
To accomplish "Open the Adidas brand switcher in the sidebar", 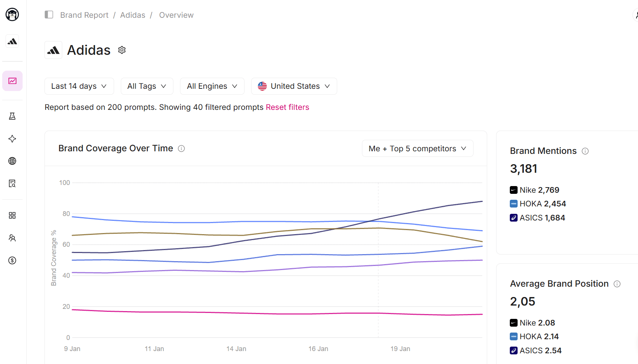I will (x=12, y=41).
